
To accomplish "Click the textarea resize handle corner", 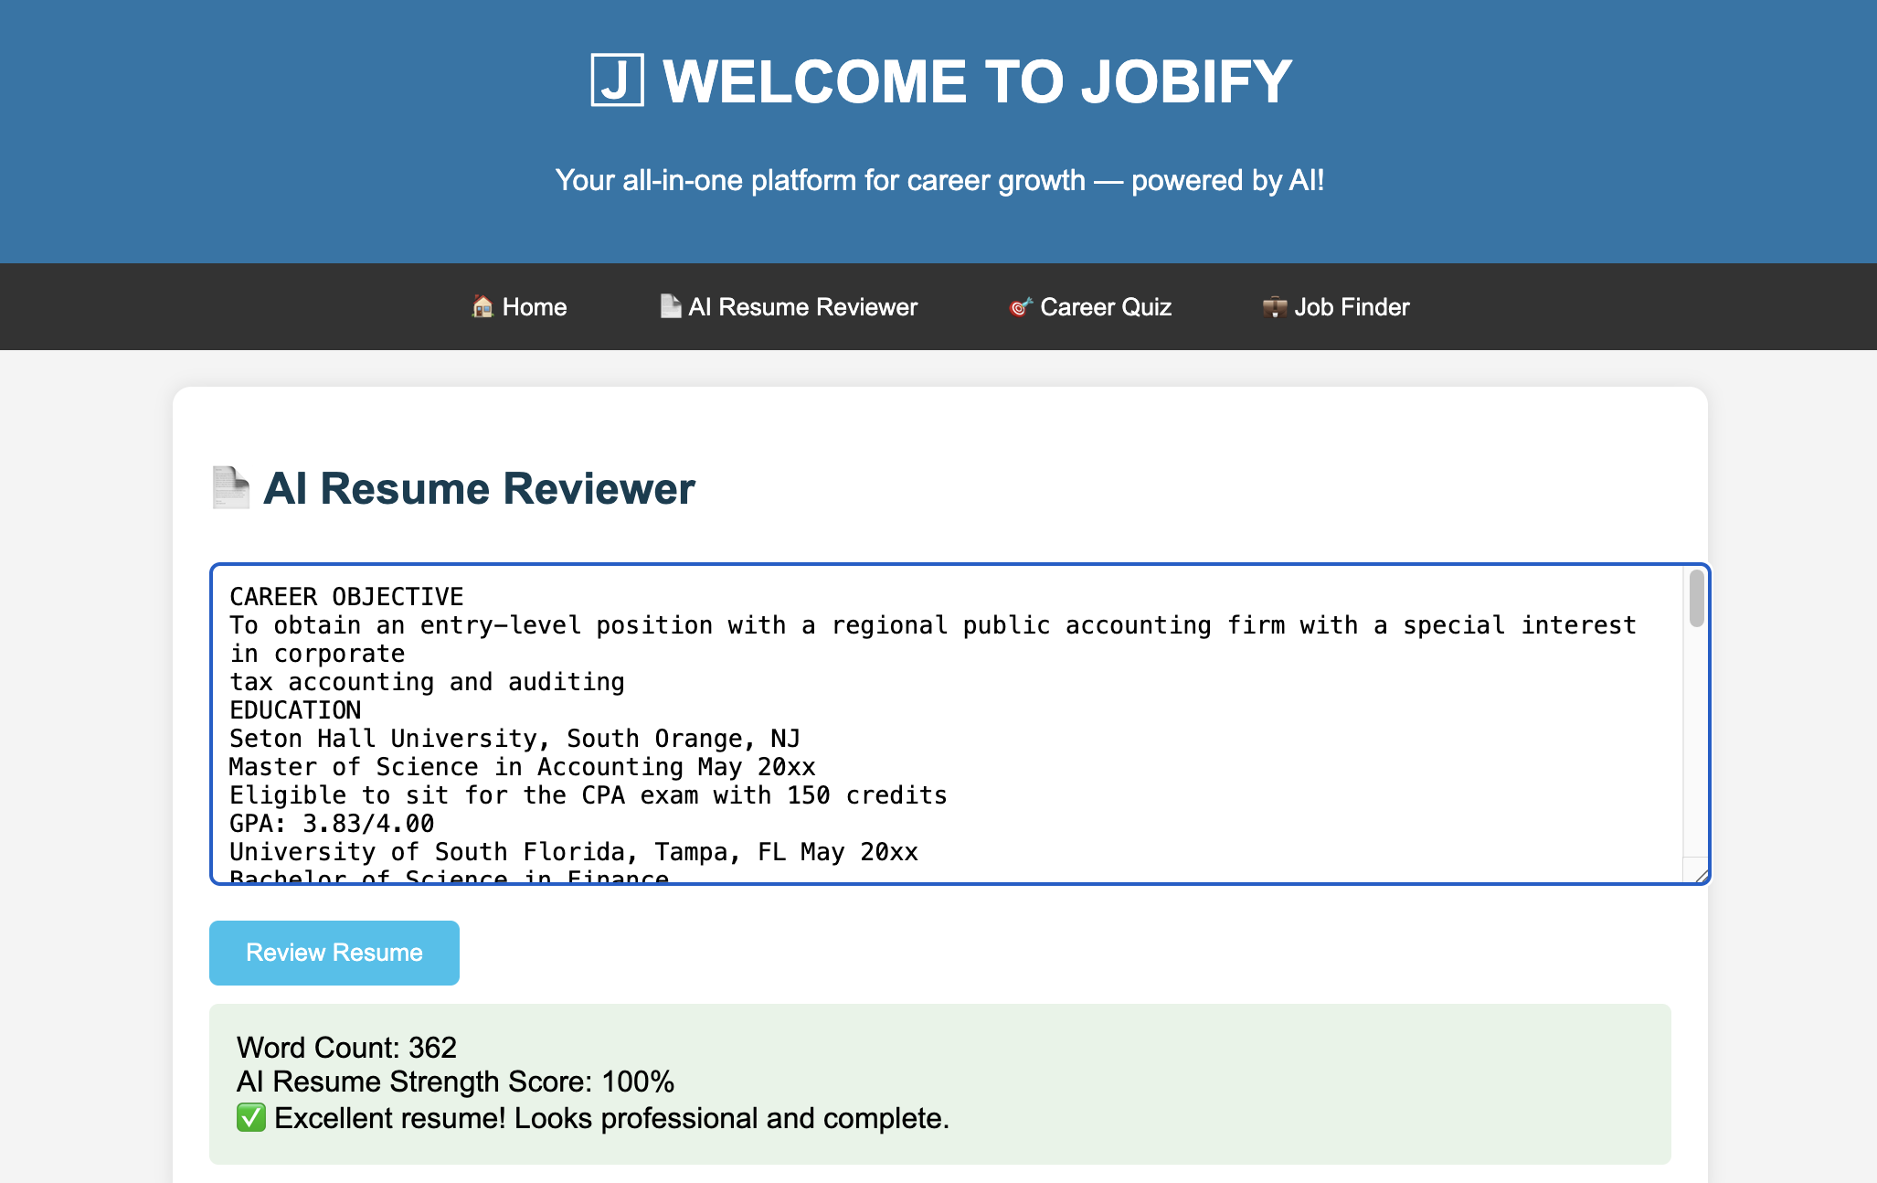I will coord(1701,876).
